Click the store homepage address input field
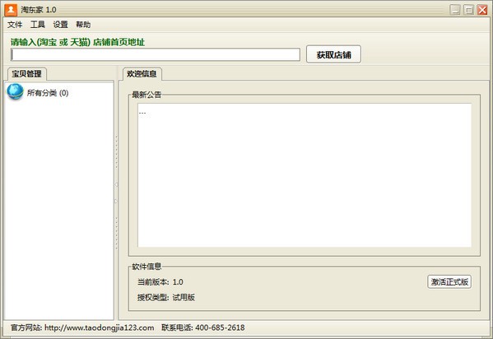Viewport: 493px width, 339px height. 156,55
